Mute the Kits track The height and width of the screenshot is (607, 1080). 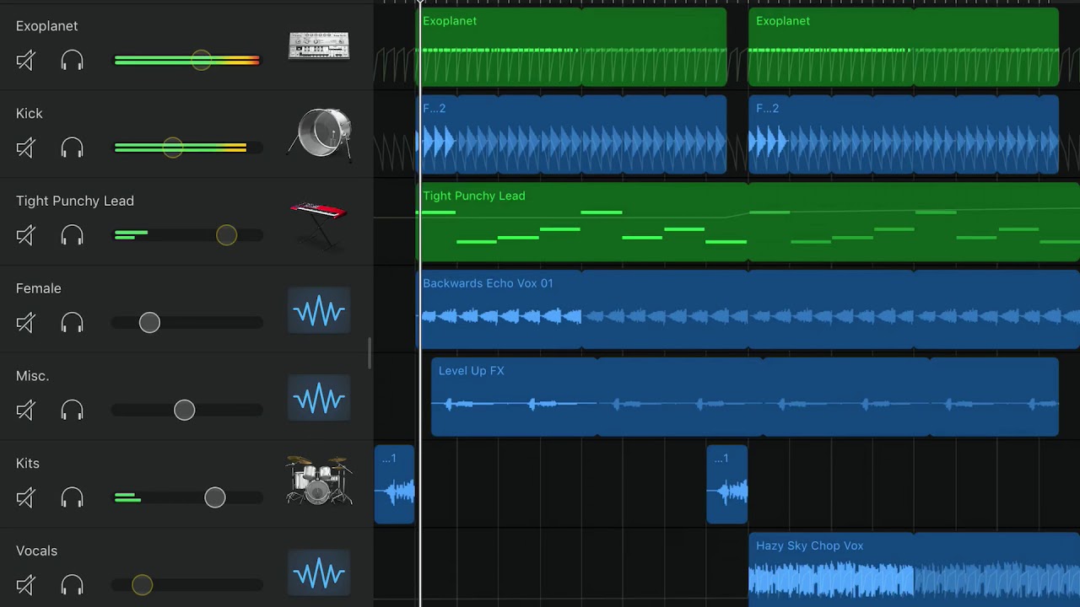click(25, 498)
